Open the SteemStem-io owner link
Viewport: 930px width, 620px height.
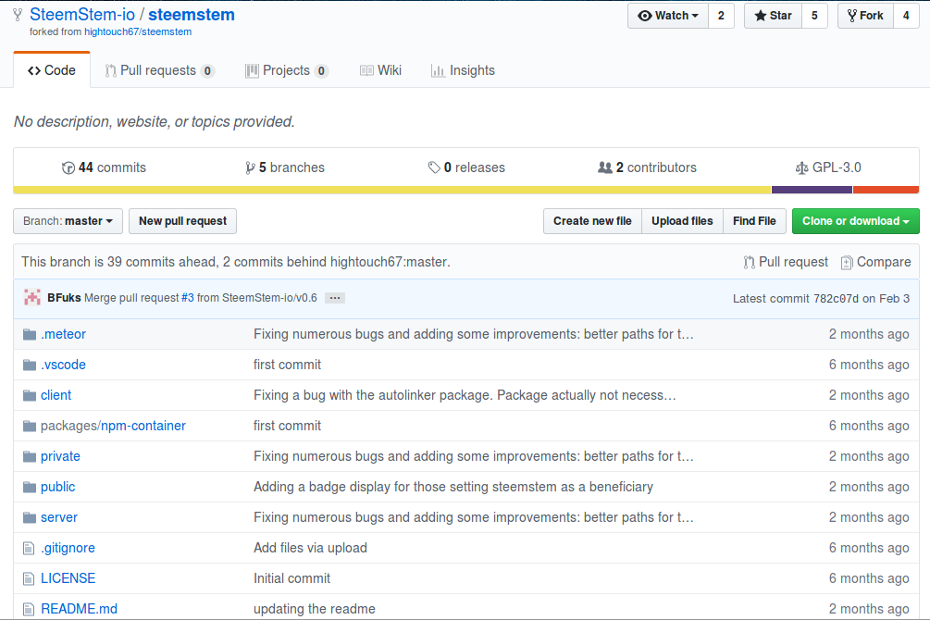(82, 14)
